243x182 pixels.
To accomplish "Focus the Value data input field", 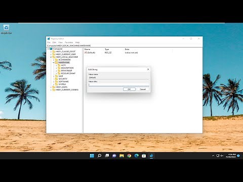I will (x=119, y=84).
